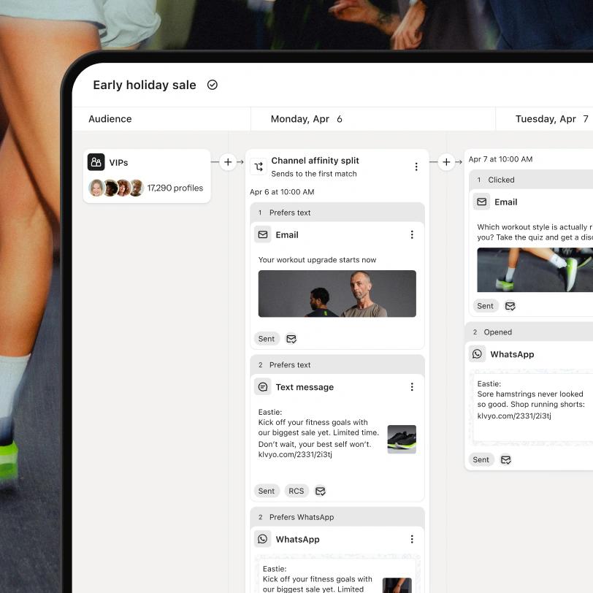Click the envelope icon on Monday Email card
Screen dimensions: 593x593
coord(263,235)
